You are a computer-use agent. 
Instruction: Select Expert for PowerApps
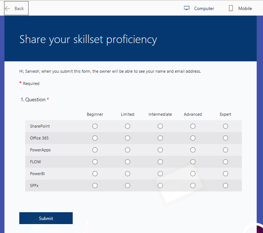pos(226,150)
